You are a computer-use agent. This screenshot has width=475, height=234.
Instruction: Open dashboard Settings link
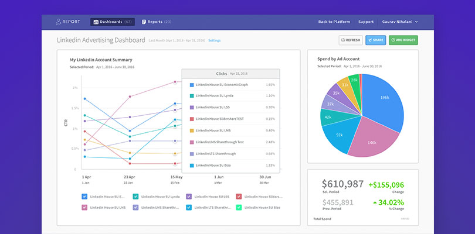[x=215, y=40]
